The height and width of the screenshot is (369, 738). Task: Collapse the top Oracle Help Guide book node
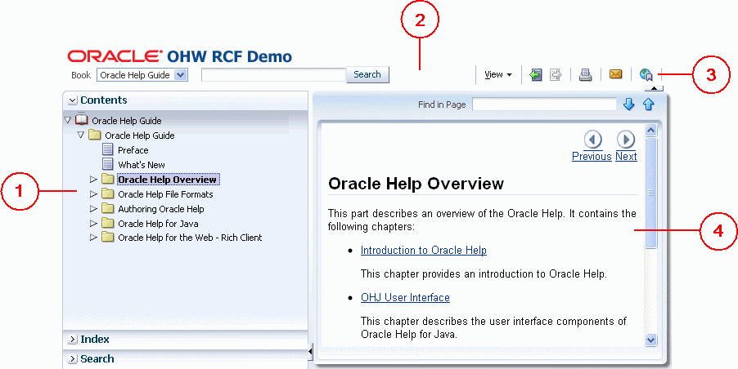(x=68, y=120)
